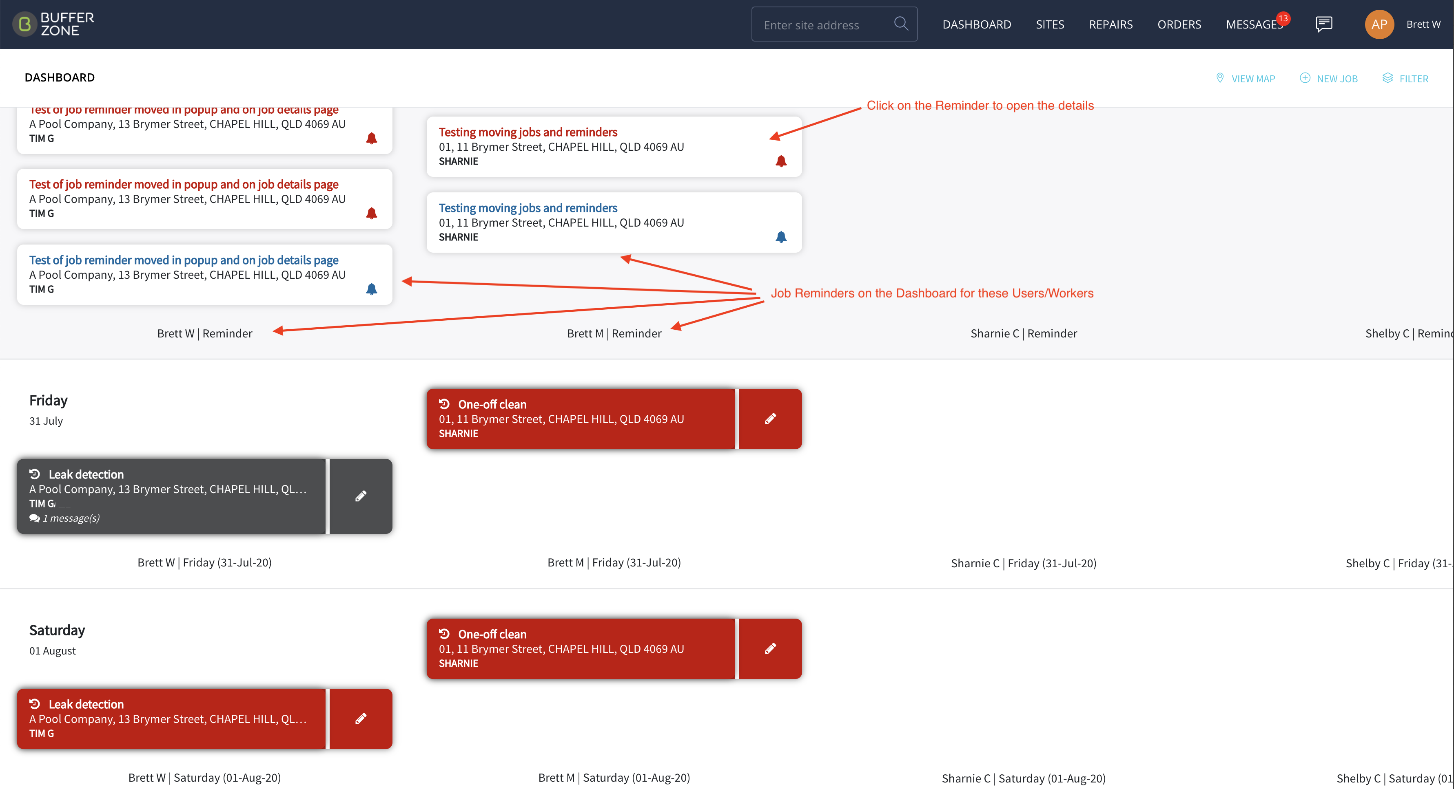Click 'Sharnie C | Saturday (01-Aug-20)' label

coord(1023,778)
